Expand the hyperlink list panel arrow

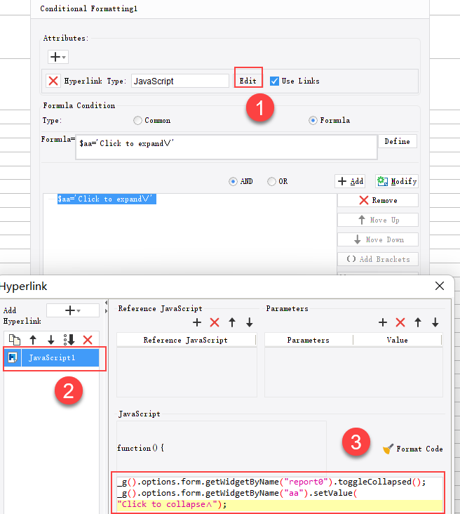point(106,311)
